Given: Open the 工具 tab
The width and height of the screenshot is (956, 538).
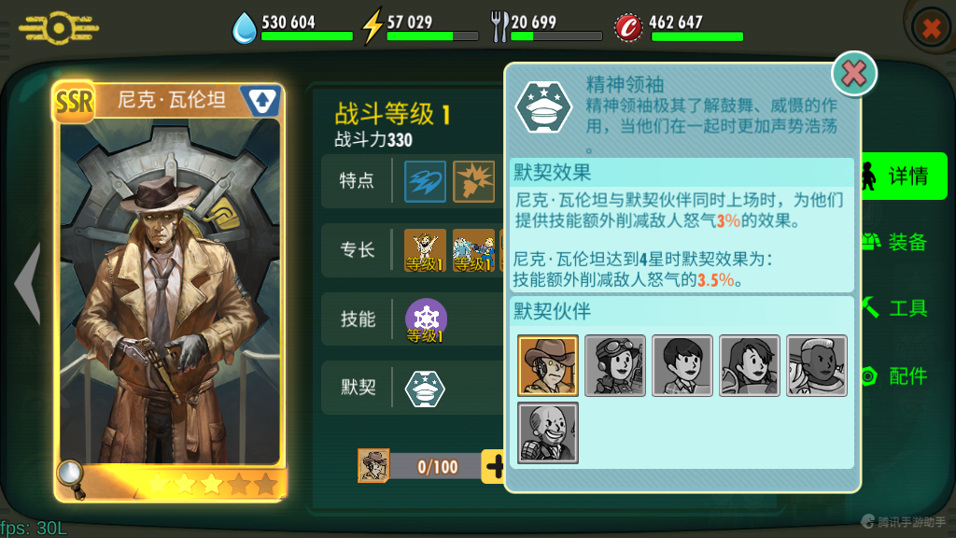Looking at the screenshot, I should click(895, 308).
